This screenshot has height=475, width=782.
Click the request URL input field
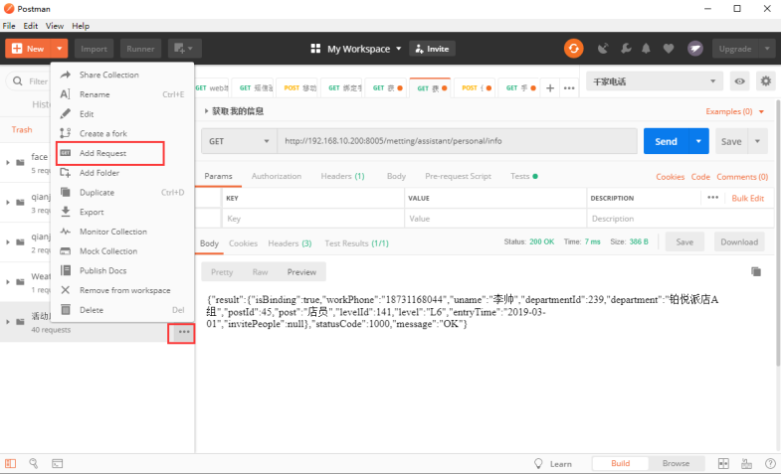[458, 141]
